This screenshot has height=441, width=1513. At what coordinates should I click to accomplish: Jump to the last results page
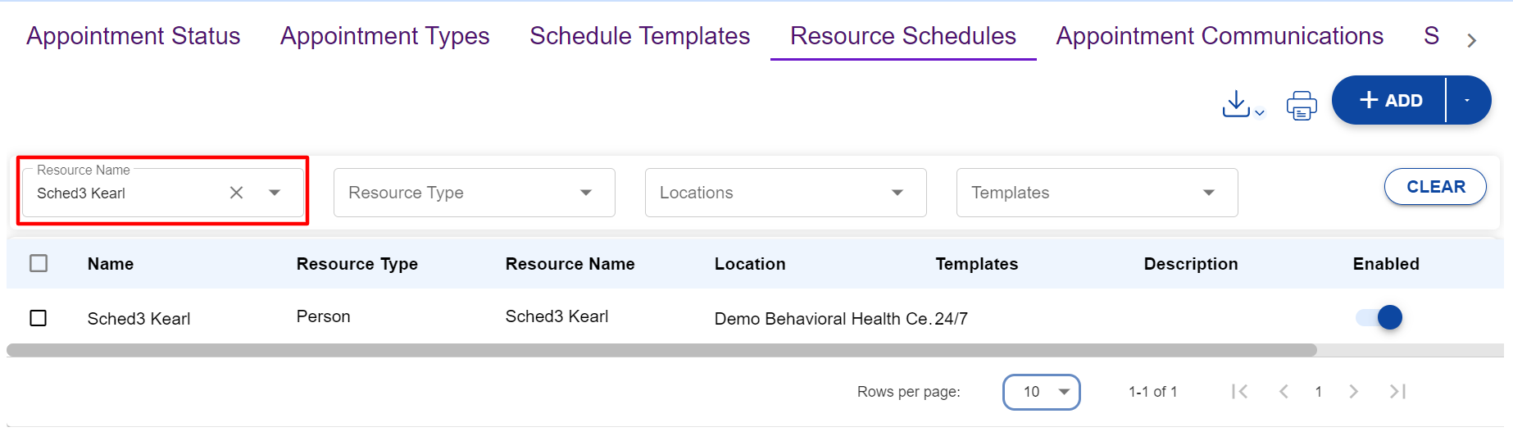(x=1397, y=392)
